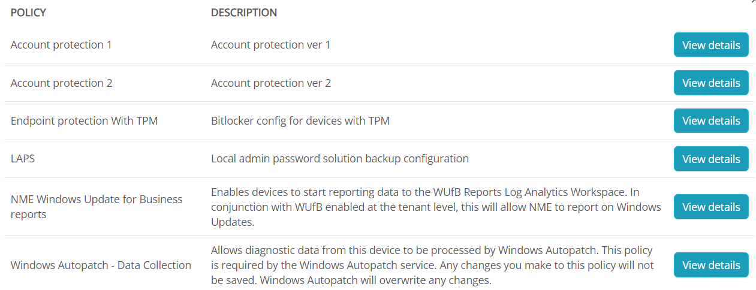Select Endpoint protection With TPM policy name
Screen dimensions: 756x290
click(85, 120)
